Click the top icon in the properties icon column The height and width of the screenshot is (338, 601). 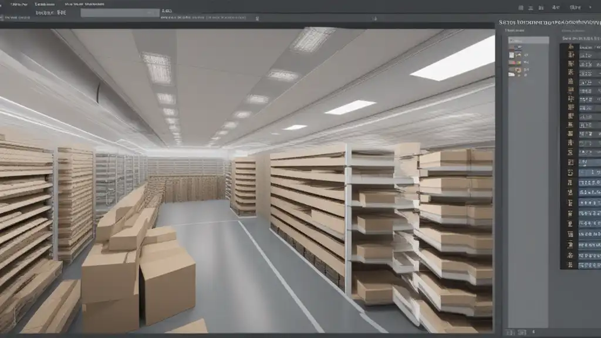tap(570, 48)
